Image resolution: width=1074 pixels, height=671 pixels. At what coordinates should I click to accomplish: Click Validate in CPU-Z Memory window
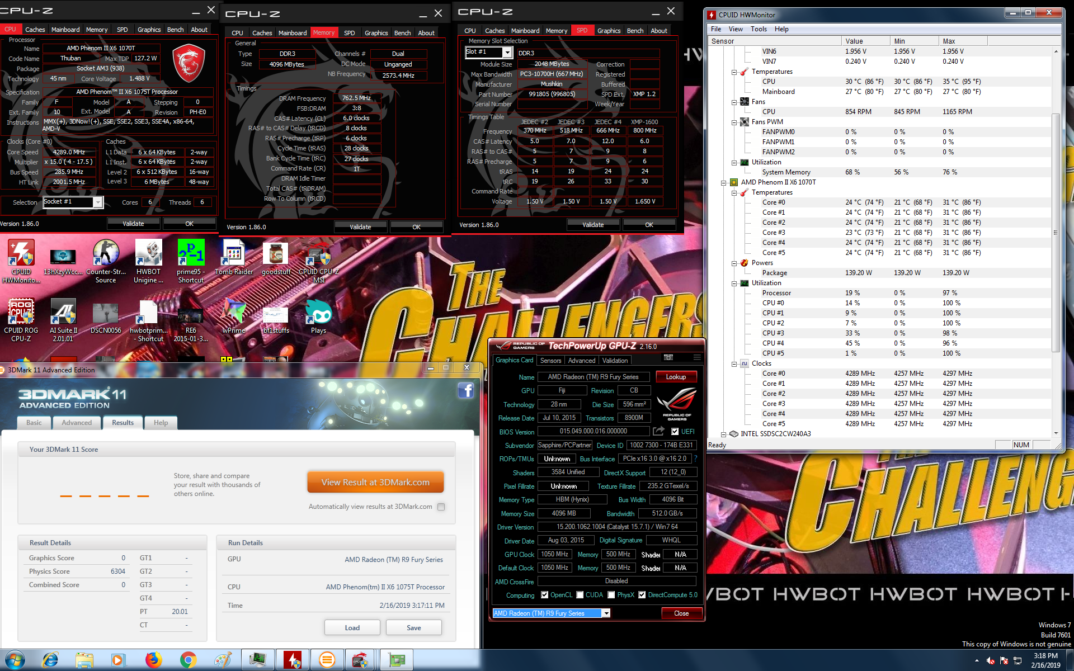360,227
